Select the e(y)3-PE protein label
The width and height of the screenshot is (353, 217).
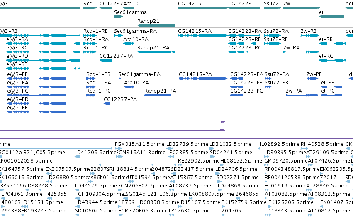click(17, 108)
